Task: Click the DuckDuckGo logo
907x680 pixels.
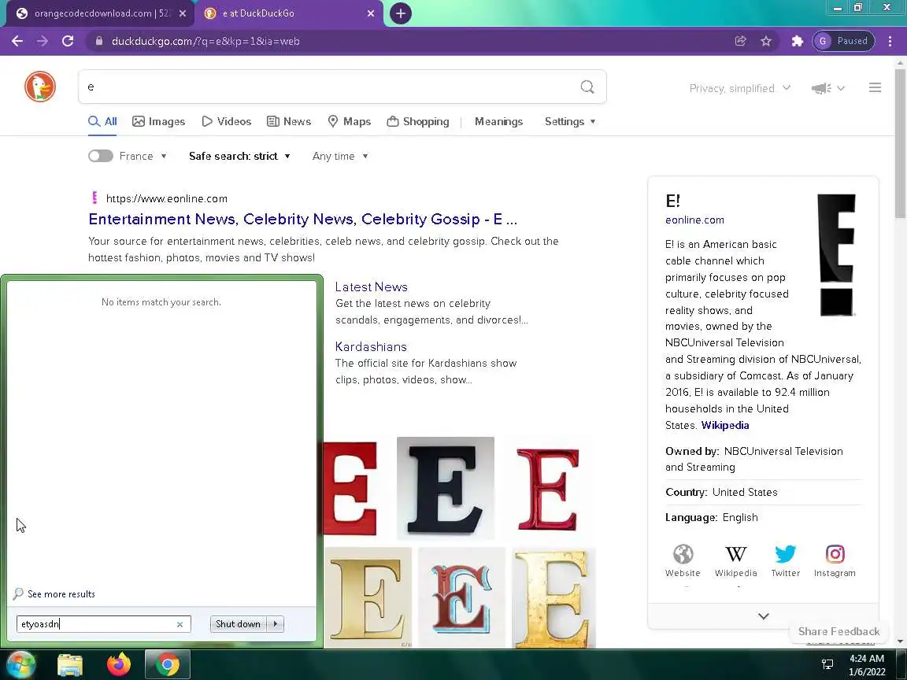Action: tap(40, 87)
